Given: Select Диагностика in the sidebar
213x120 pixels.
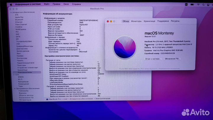Looking at the screenshot, I should (x=22, y=49).
